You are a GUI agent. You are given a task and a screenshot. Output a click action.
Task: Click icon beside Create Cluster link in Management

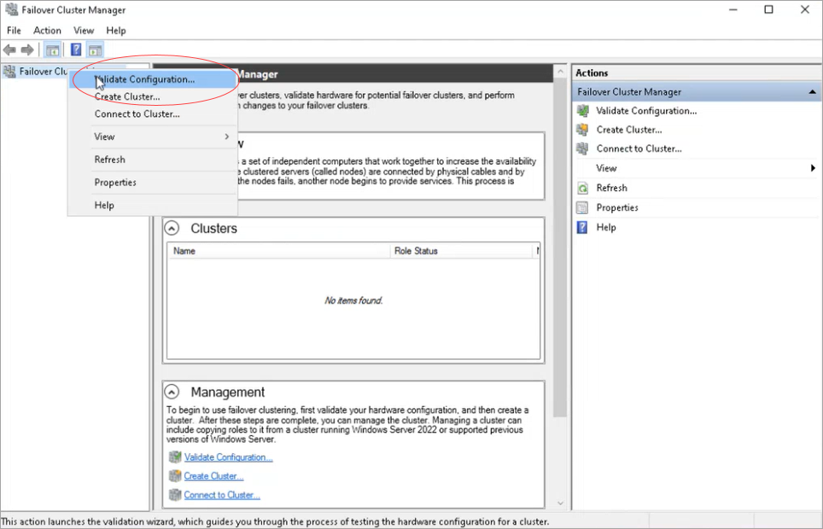[175, 476]
